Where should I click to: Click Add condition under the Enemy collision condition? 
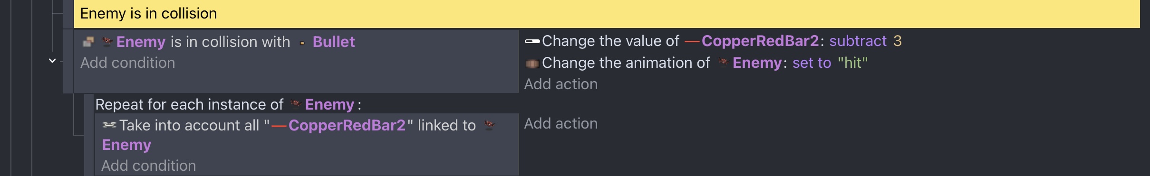(x=127, y=63)
